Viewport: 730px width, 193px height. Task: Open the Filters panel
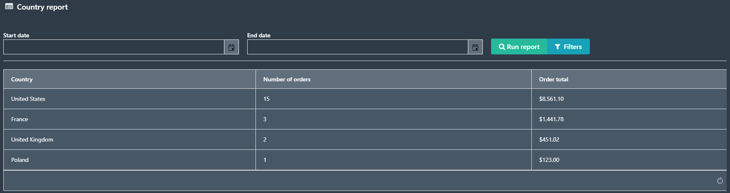tap(569, 46)
